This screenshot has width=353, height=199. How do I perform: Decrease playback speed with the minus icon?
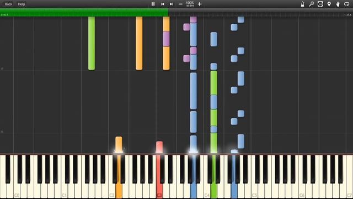[180, 4]
